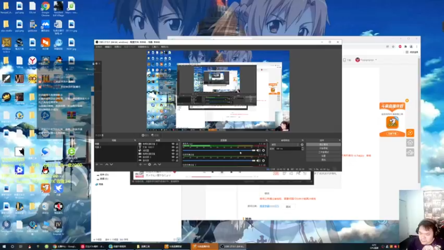
Task: Open 设置 from OBS controls
Action: click(x=324, y=156)
